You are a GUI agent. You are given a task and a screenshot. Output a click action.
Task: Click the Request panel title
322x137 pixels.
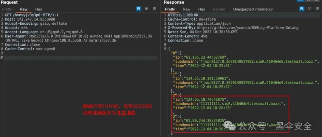pos(9,2)
